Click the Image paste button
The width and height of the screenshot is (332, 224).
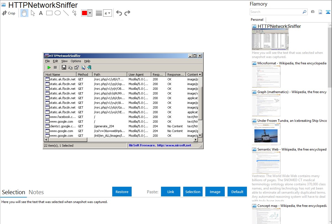215,192
